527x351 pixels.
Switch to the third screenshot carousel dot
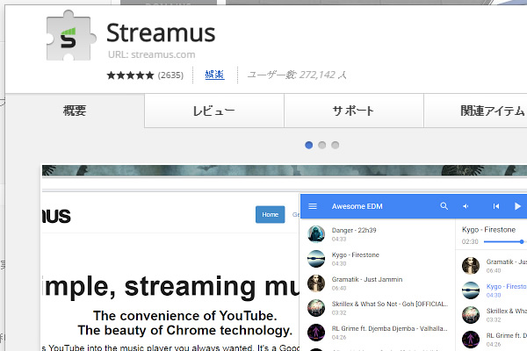(x=336, y=145)
